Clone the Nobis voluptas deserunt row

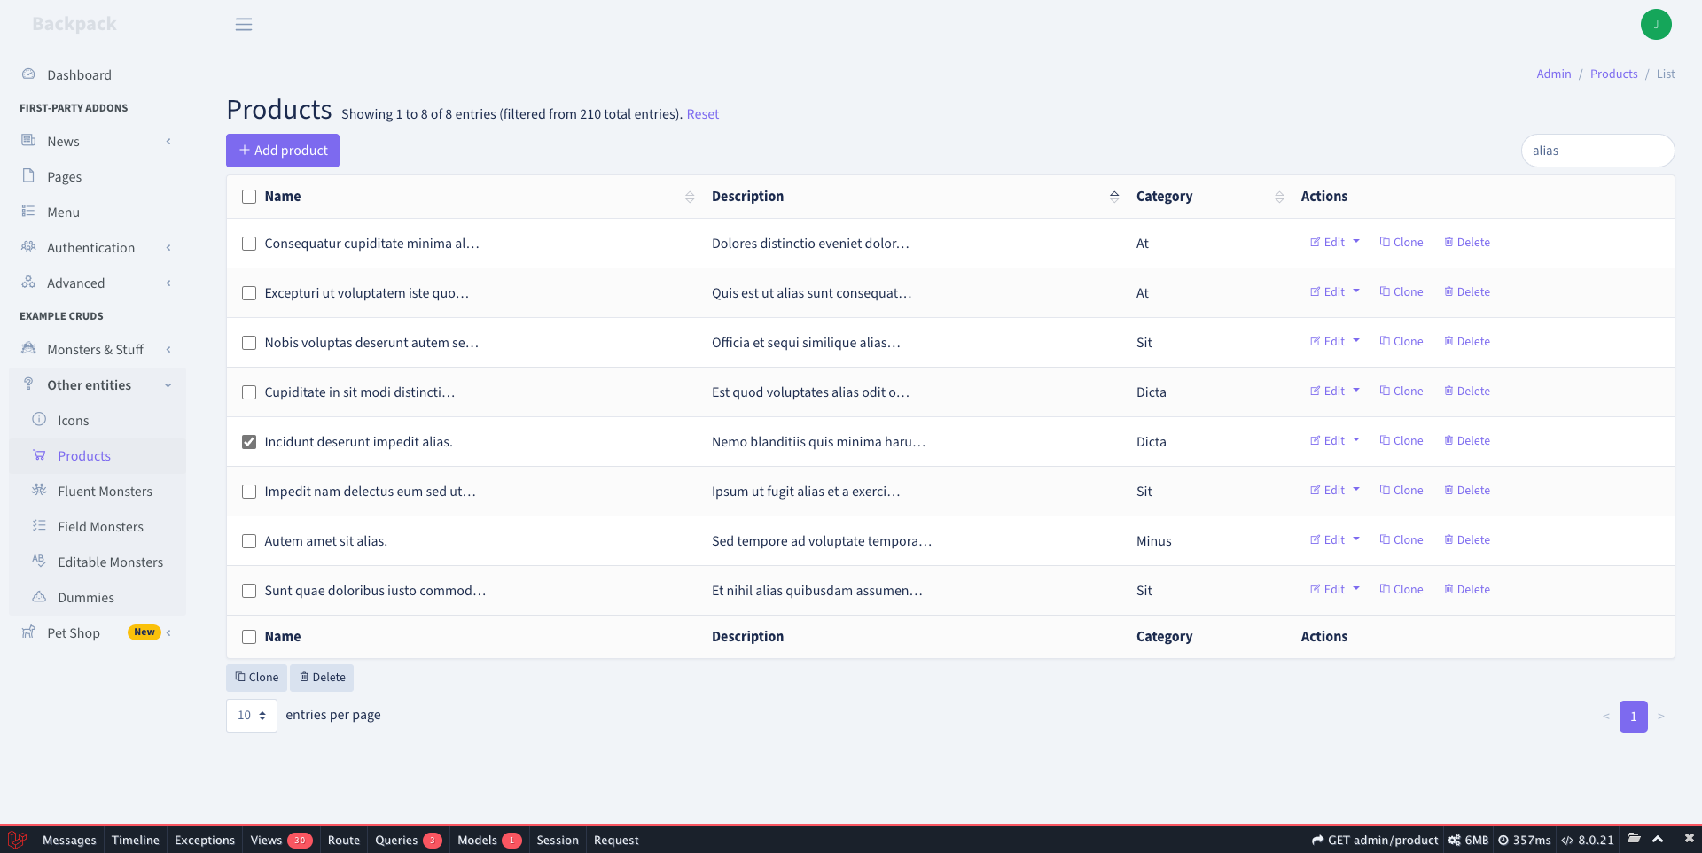coord(1401,342)
